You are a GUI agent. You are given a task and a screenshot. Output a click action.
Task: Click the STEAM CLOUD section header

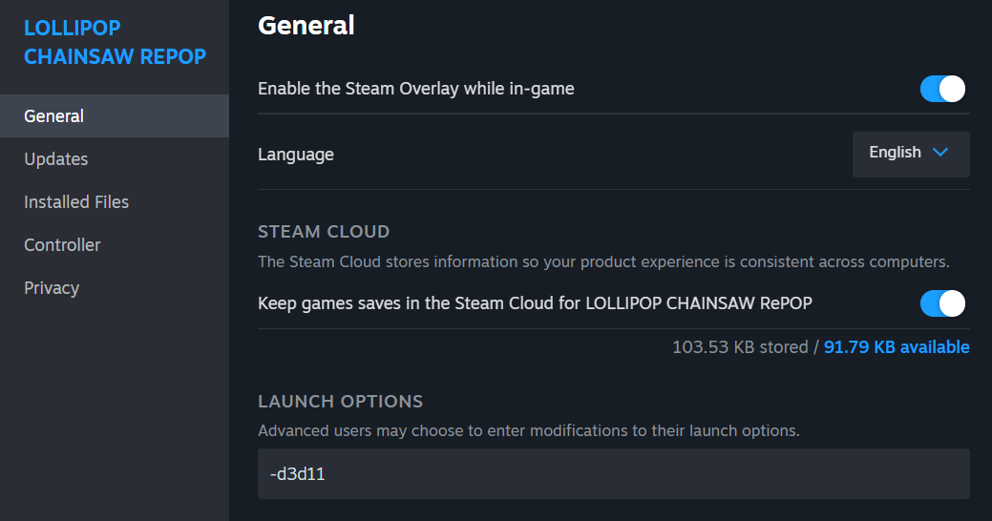click(x=324, y=232)
